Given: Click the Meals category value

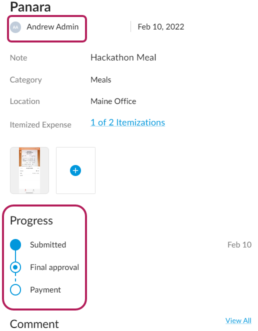Looking at the screenshot, I should 100,80.
